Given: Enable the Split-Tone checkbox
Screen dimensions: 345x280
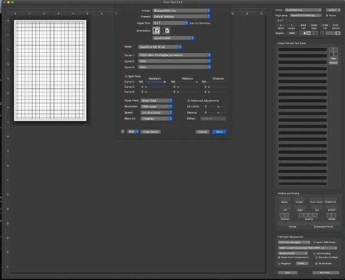Looking at the screenshot, I should click(x=126, y=76).
